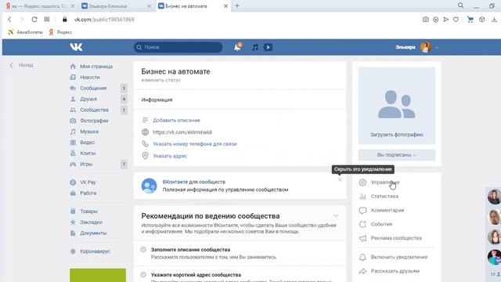
Task: Tick the Укажите короткий адрес сообщества circle
Action: 143,275
